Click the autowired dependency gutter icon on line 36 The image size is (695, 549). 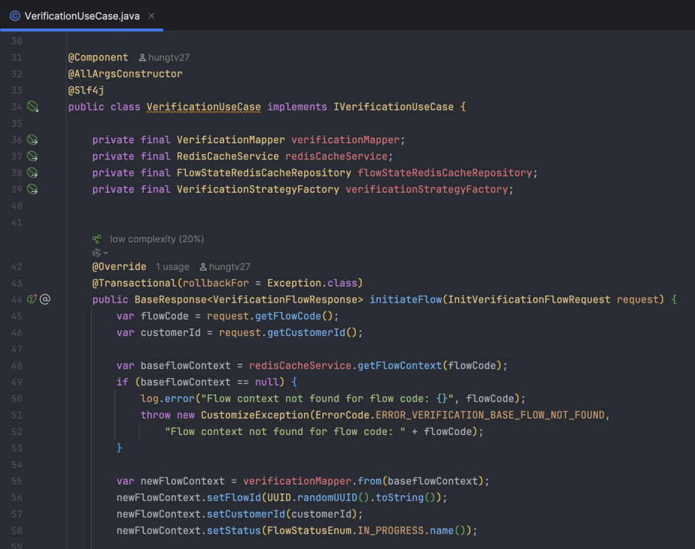pos(33,140)
